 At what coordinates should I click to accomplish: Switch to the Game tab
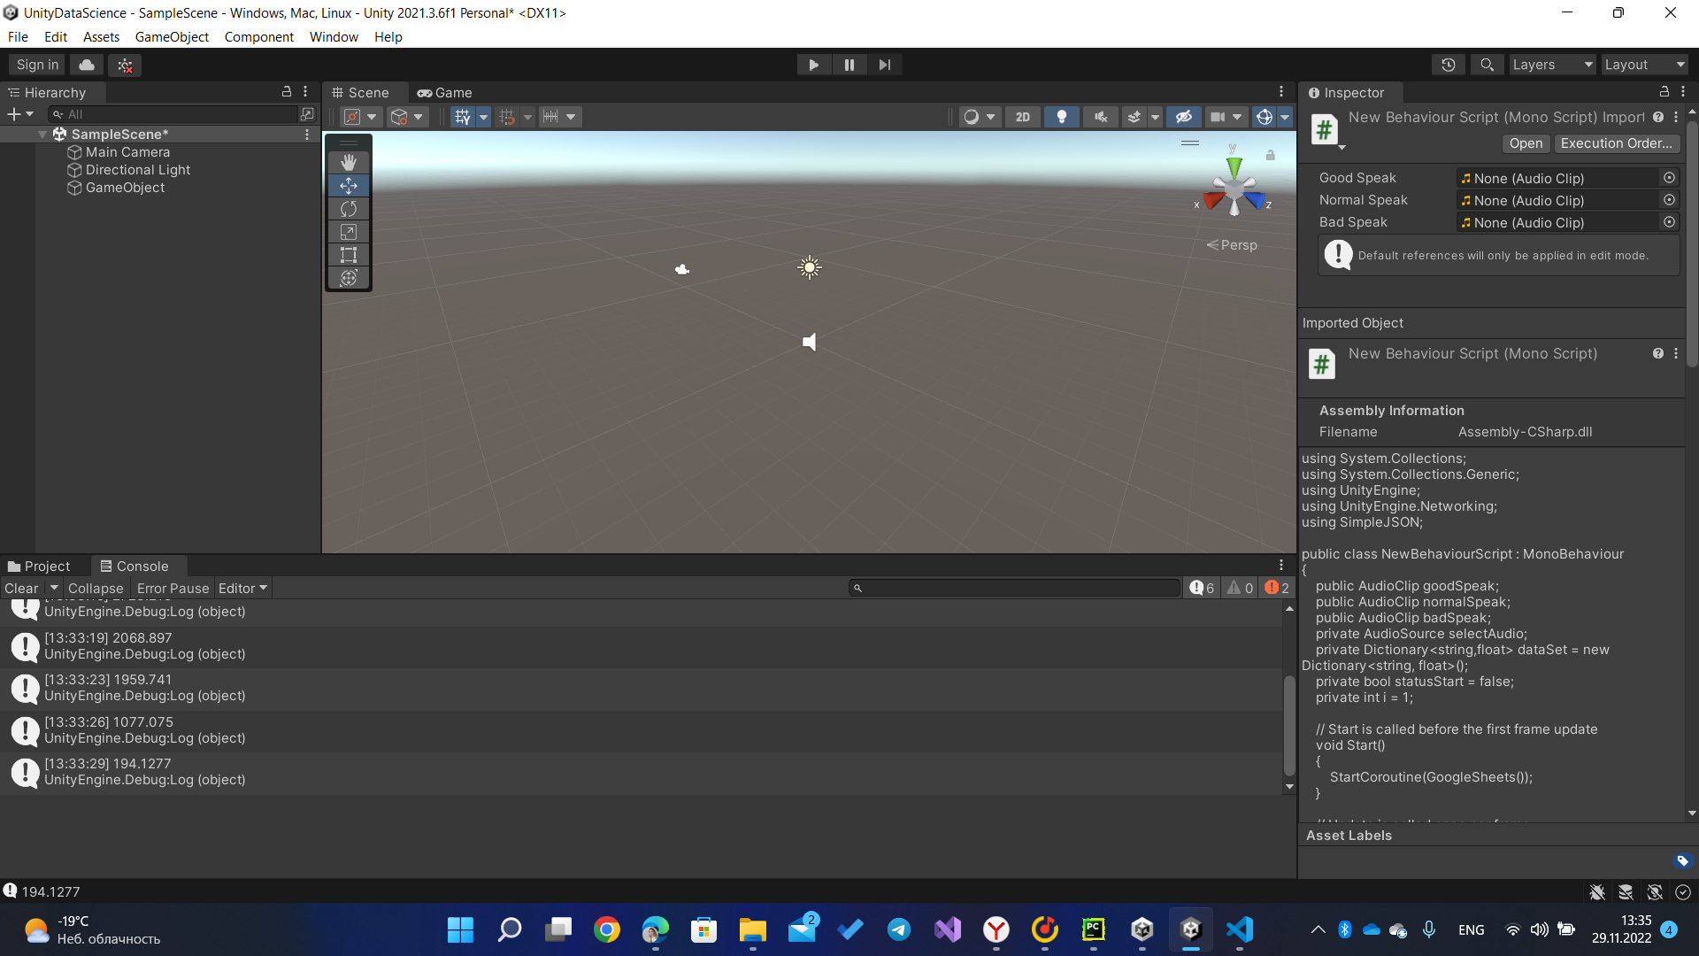click(445, 93)
